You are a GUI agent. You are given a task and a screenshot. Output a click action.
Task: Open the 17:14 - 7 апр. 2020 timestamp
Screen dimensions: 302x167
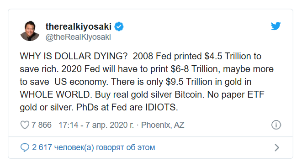(96, 125)
